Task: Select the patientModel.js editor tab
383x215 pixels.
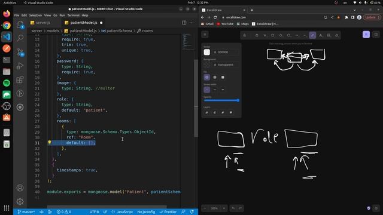Action: coord(84,23)
